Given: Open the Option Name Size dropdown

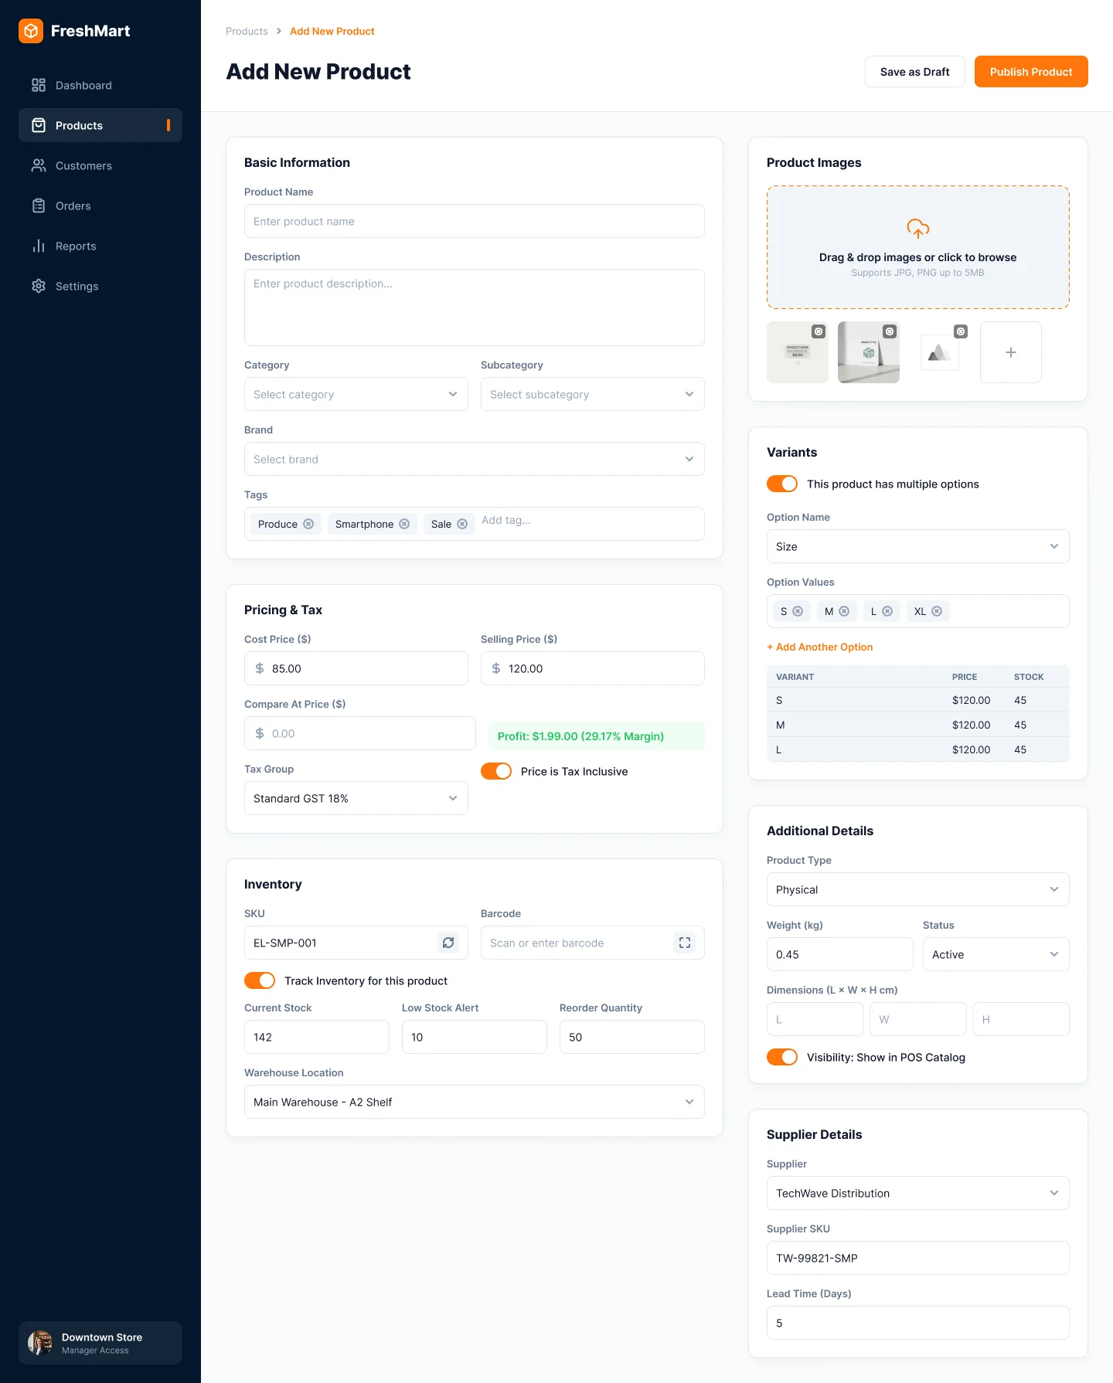Looking at the screenshot, I should [918, 546].
